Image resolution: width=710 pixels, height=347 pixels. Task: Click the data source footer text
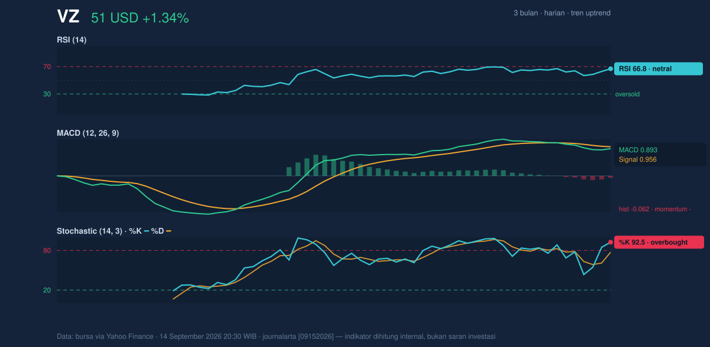[276, 336]
